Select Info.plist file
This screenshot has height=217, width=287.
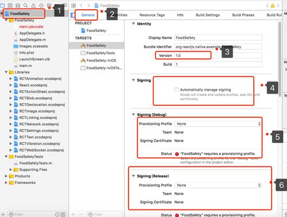point(26,53)
